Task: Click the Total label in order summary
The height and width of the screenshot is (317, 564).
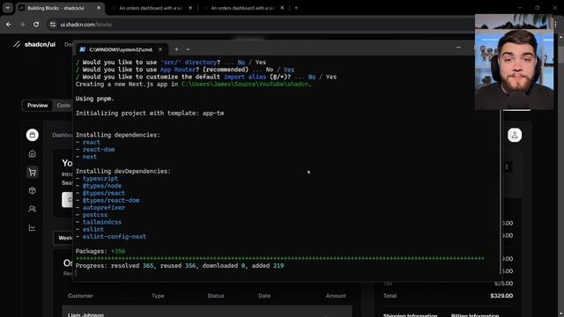Action: tap(390, 296)
